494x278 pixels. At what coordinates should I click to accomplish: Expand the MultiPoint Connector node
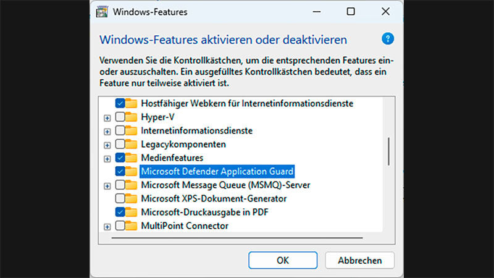107,227
